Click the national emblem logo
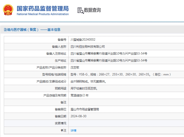This screenshot has height=137, width=184. tap(8, 10)
